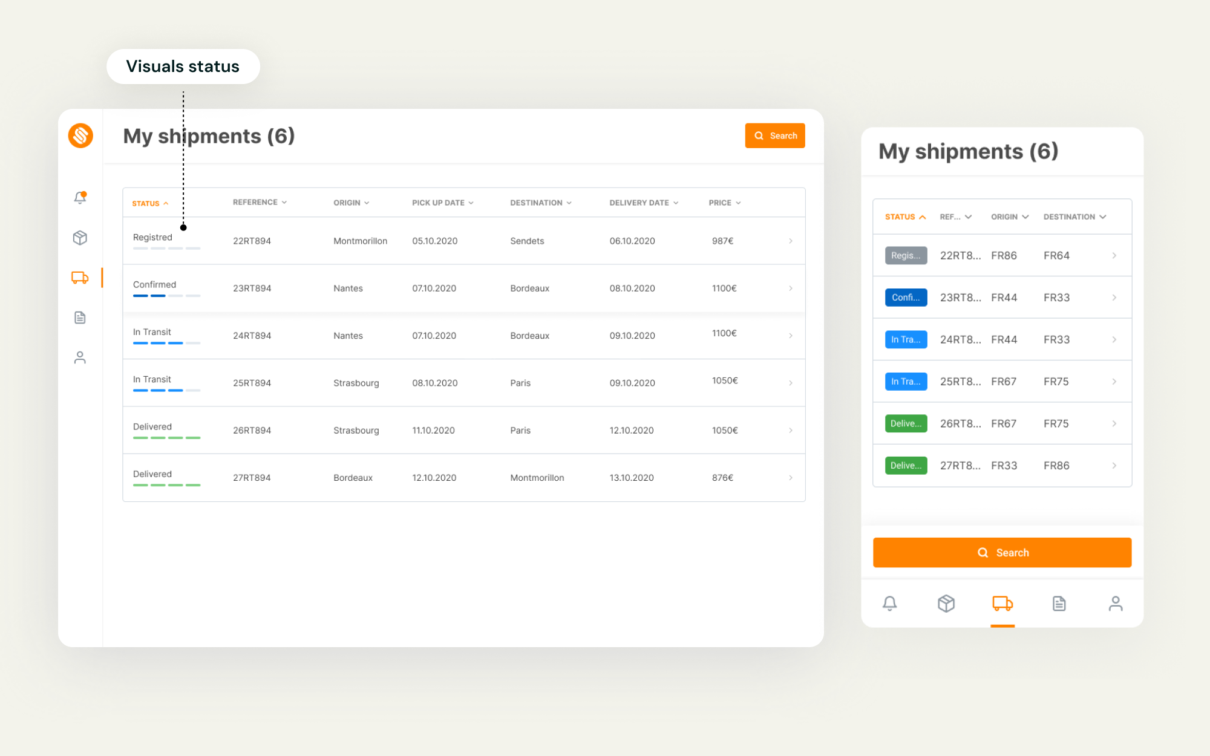The width and height of the screenshot is (1210, 756).
Task: Select the green Delive... status badge for 26RT8...
Action: point(906,423)
